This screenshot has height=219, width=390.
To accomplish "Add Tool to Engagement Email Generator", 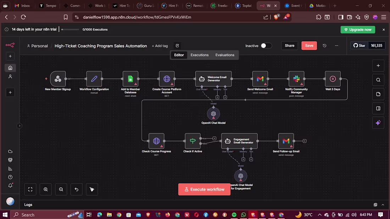I will 251,159.
